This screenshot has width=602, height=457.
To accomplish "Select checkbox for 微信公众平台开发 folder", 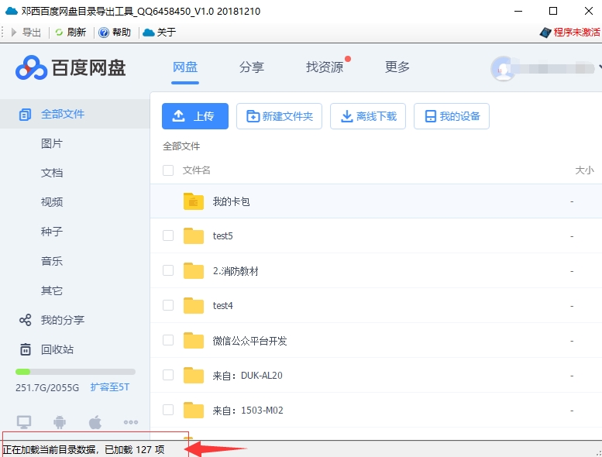I will point(168,340).
